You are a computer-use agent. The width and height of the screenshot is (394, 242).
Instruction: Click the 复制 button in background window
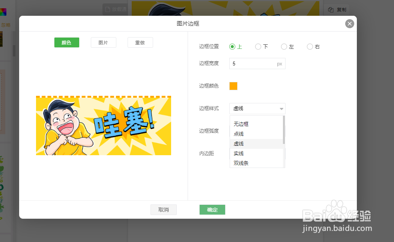point(337,9)
